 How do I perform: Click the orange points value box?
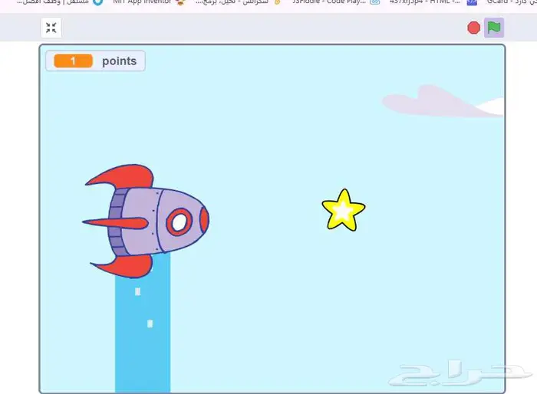click(x=74, y=61)
